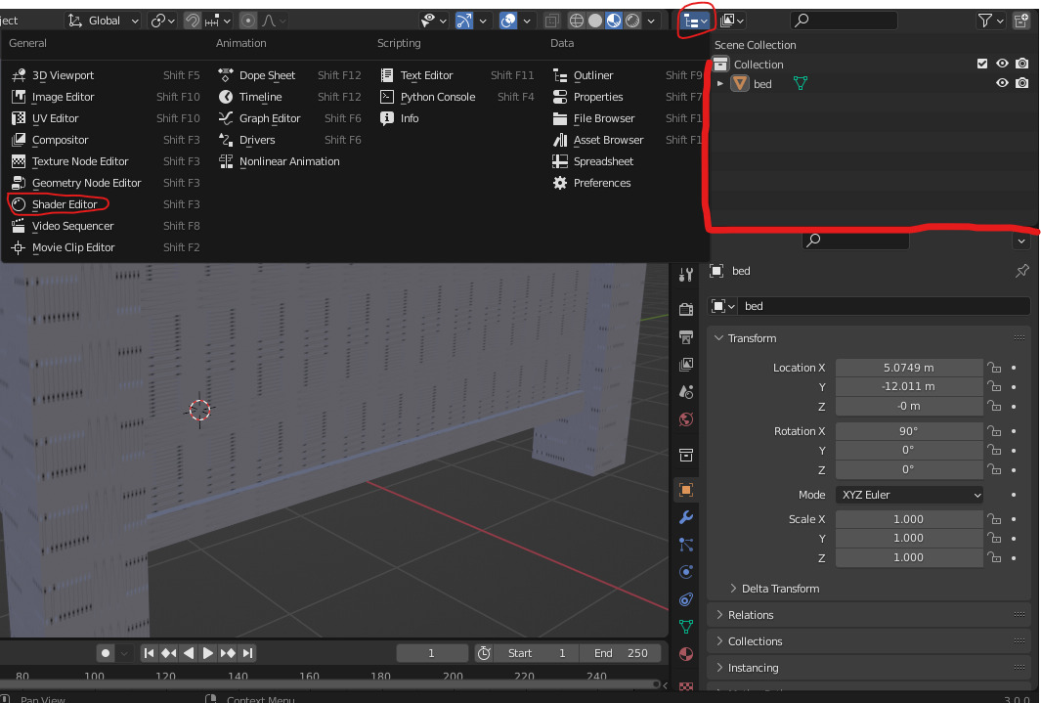The image size is (1041, 703).
Task: Lock the Location X property
Action: pyautogui.click(x=994, y=368)
